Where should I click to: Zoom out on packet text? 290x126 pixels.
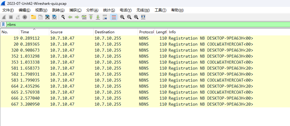pos(129,17)
